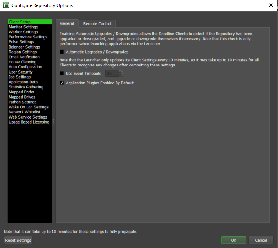
Task: Open User Security category
Action: point(30,72)
